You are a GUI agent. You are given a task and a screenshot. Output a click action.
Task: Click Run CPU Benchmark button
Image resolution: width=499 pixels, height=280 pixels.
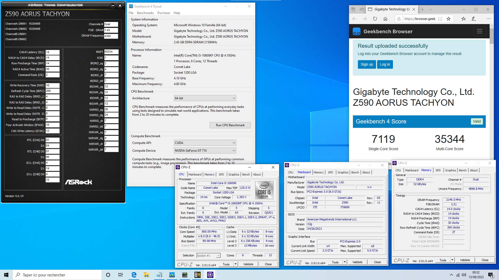[x=230, y=125]
